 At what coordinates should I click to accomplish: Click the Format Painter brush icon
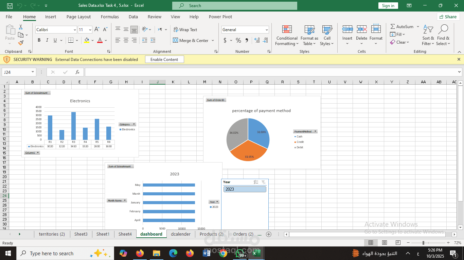pyautogui.click(x=21, y=43)
